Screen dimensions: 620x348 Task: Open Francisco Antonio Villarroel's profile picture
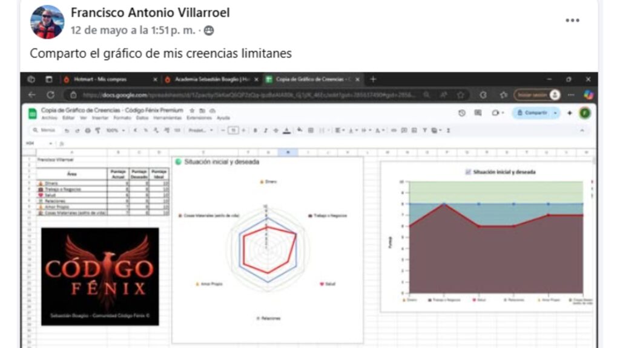47,22
